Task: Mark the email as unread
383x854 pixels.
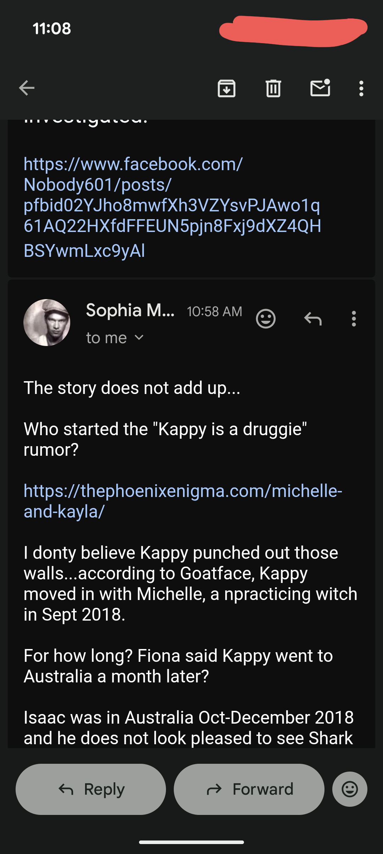Action: pyautogui.click(x=320, y=88)
